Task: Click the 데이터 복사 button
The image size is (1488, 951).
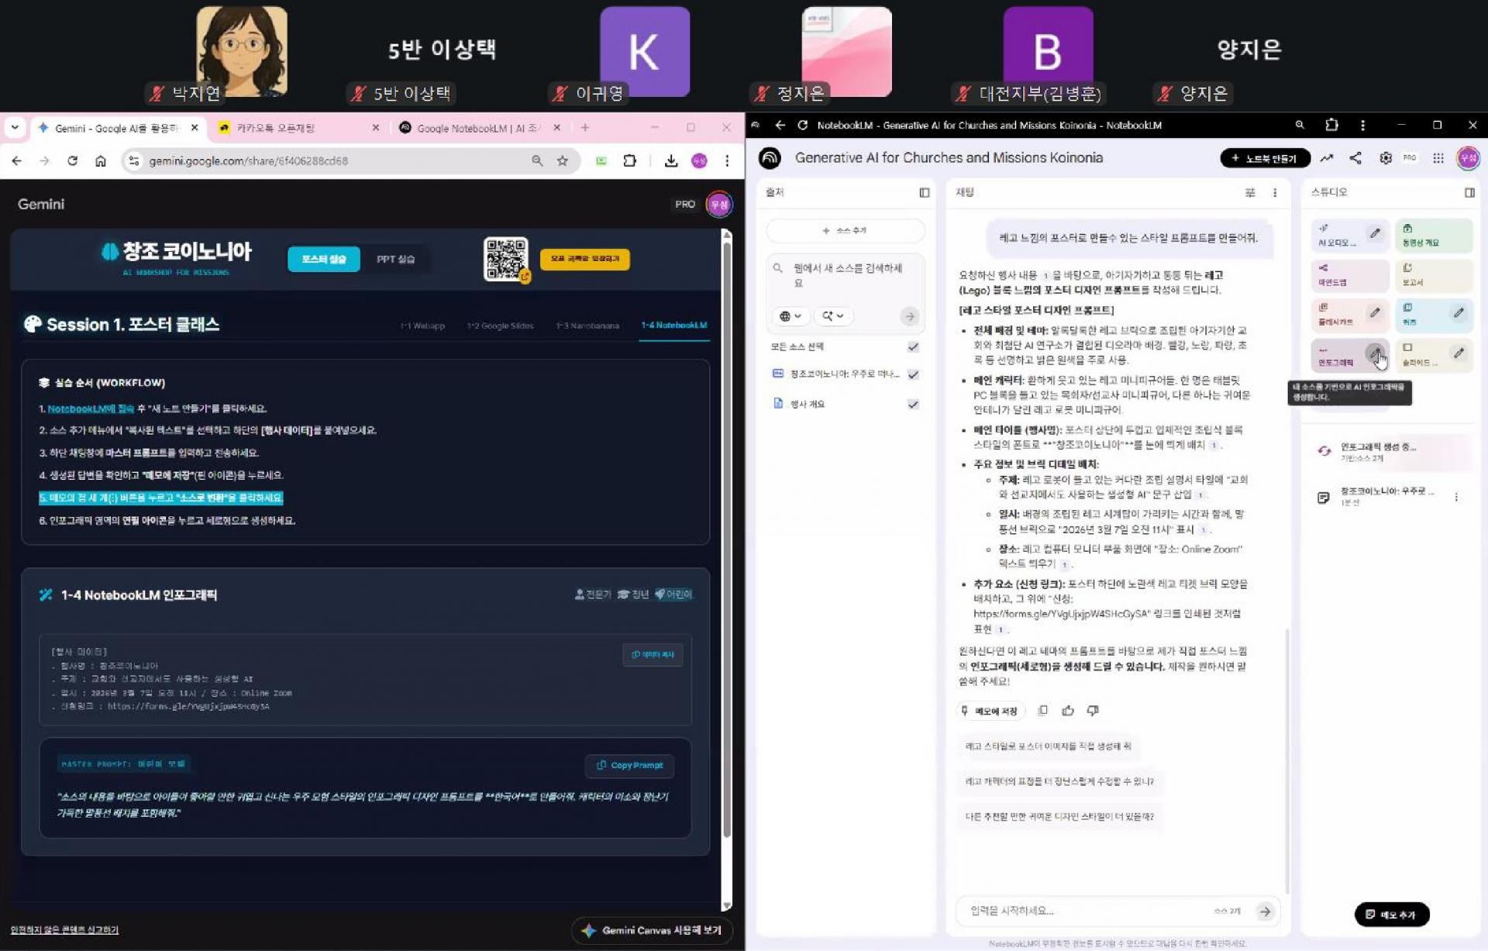Action: point(653,655)
